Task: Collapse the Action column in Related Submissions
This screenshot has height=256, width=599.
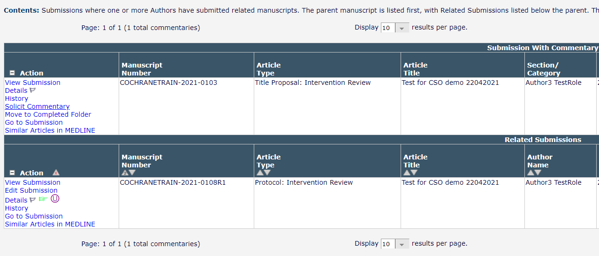Action: pos(12,173)
